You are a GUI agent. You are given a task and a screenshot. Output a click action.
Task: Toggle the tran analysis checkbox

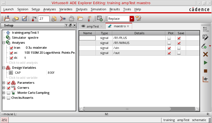click(11, 48)
